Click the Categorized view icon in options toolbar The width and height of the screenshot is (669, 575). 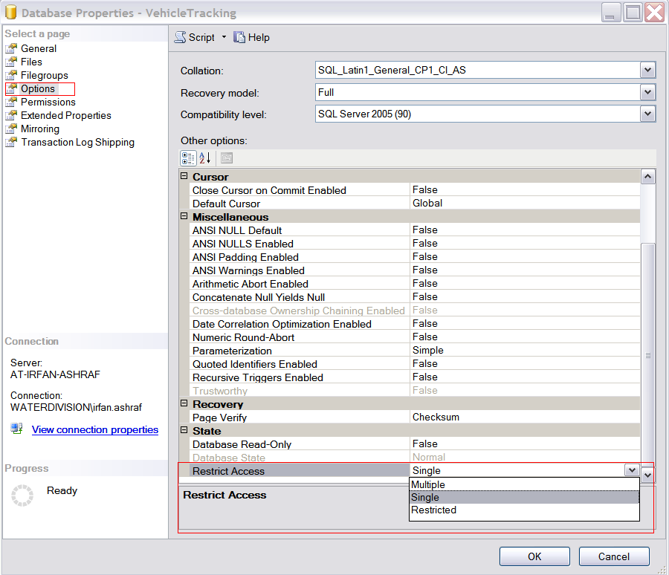188,158
